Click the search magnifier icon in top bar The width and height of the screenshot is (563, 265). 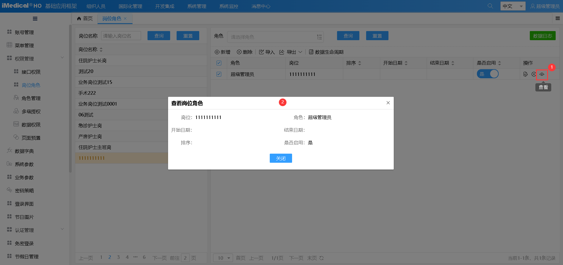(490, 6)
